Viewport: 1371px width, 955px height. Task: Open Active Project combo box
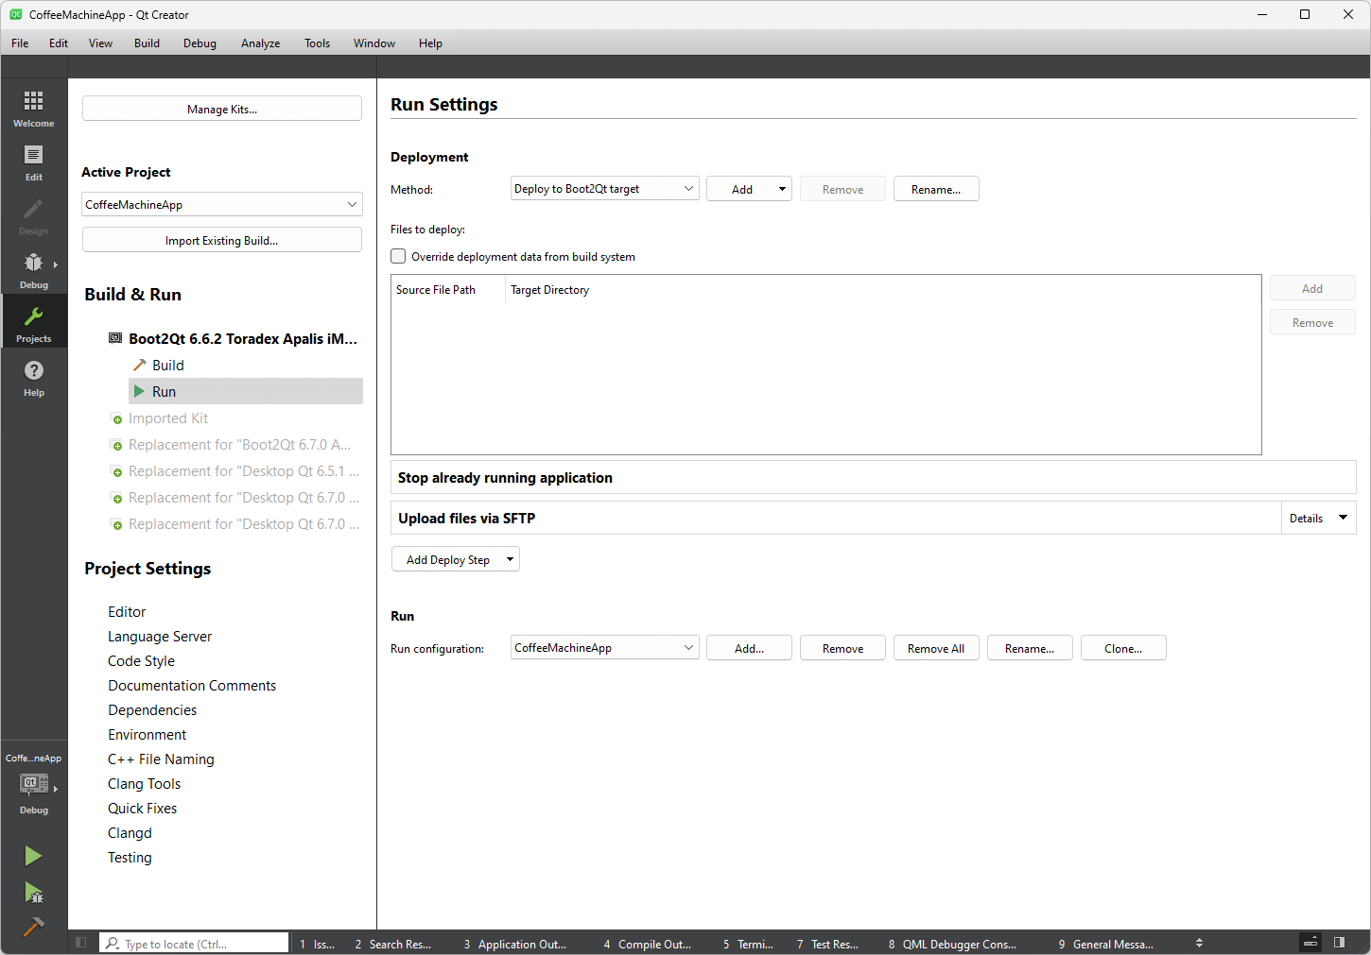pos(222,205)
